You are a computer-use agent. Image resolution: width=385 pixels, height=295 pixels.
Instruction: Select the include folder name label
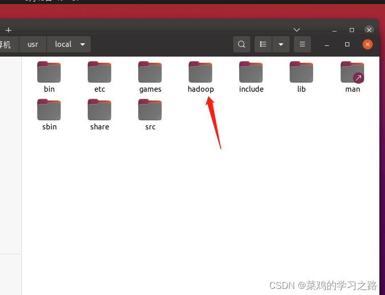251,89
